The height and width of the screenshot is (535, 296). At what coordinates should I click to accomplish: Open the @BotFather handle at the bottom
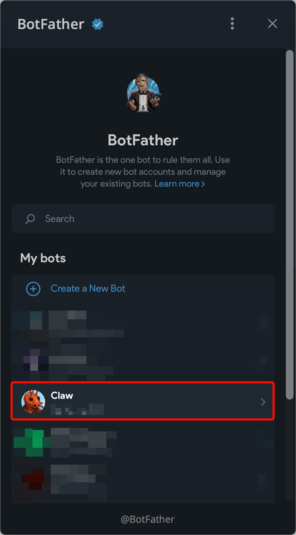click(148, 519)
